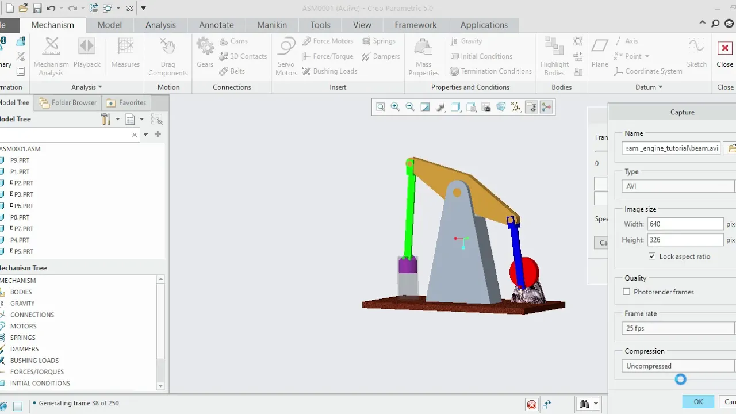Select P9.PRT in the Model Tree
The width and height of the screenshot is (736, 414).
pyautogui.click(x=20, y=160)
